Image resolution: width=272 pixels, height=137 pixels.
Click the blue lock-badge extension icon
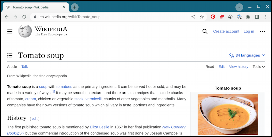point(239,17)
